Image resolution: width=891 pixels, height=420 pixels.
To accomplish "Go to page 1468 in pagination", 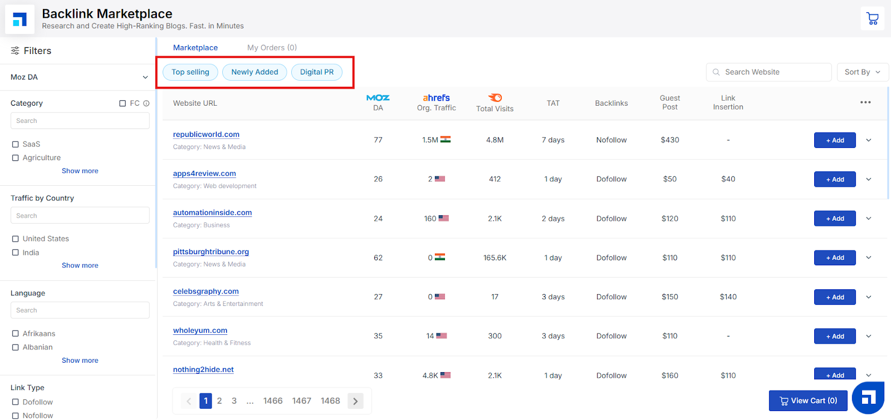I will 330,401.
